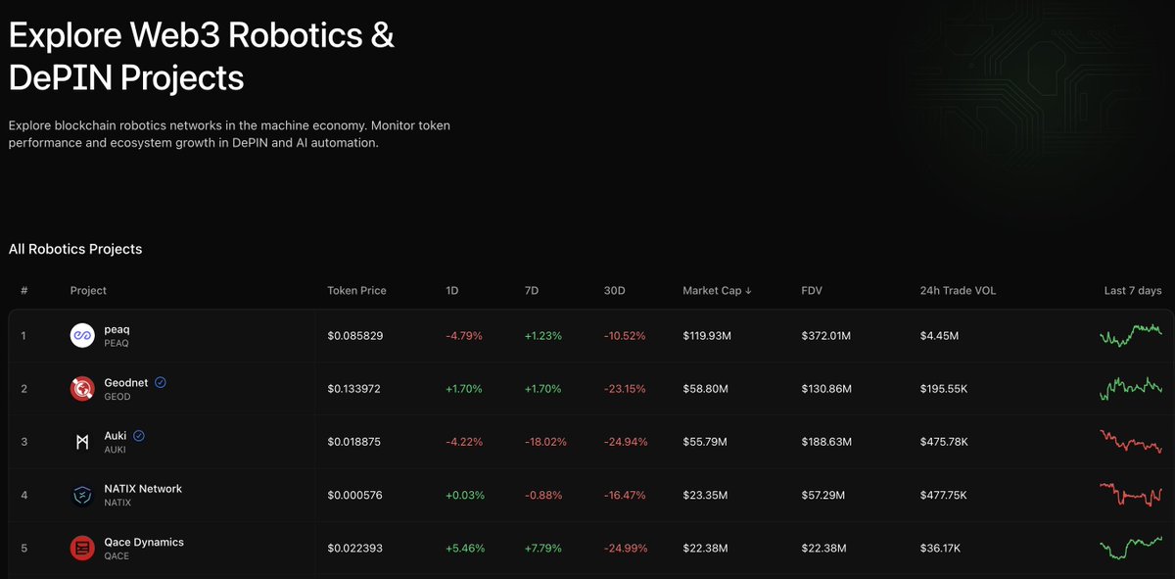Image resolution: width=1175 pixels, height=579 pixels.
Task: Select the All Robotics Projects section
Action: (x=75, y=249)
